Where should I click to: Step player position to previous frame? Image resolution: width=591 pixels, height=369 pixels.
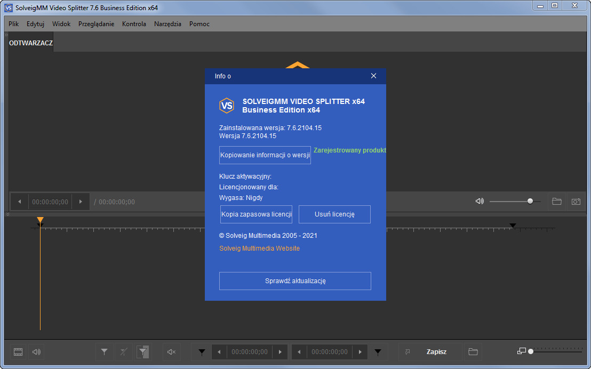click(x=20, y=202)
